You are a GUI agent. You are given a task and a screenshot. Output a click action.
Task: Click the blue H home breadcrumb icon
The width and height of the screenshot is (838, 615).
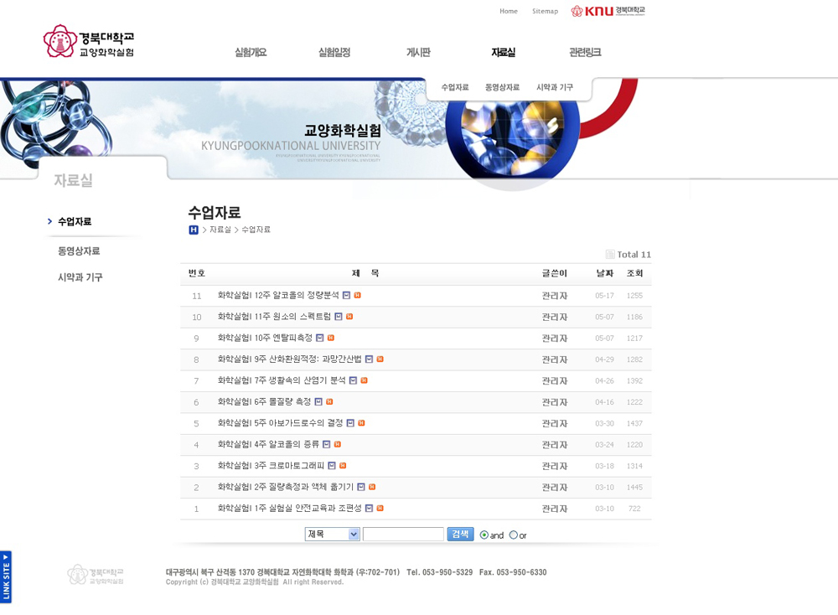click(x=194, y=230)
